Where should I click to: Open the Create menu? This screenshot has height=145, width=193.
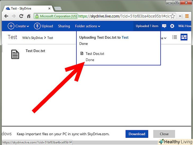[x=18, y=26]
